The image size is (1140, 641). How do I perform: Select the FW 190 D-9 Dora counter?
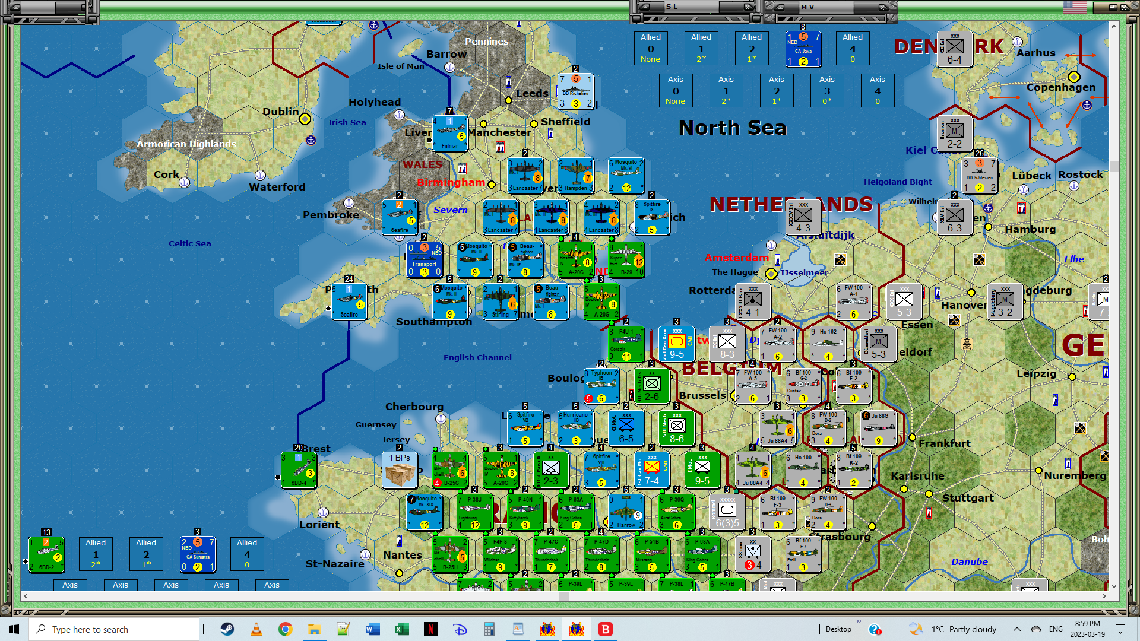tap(828, 512)
